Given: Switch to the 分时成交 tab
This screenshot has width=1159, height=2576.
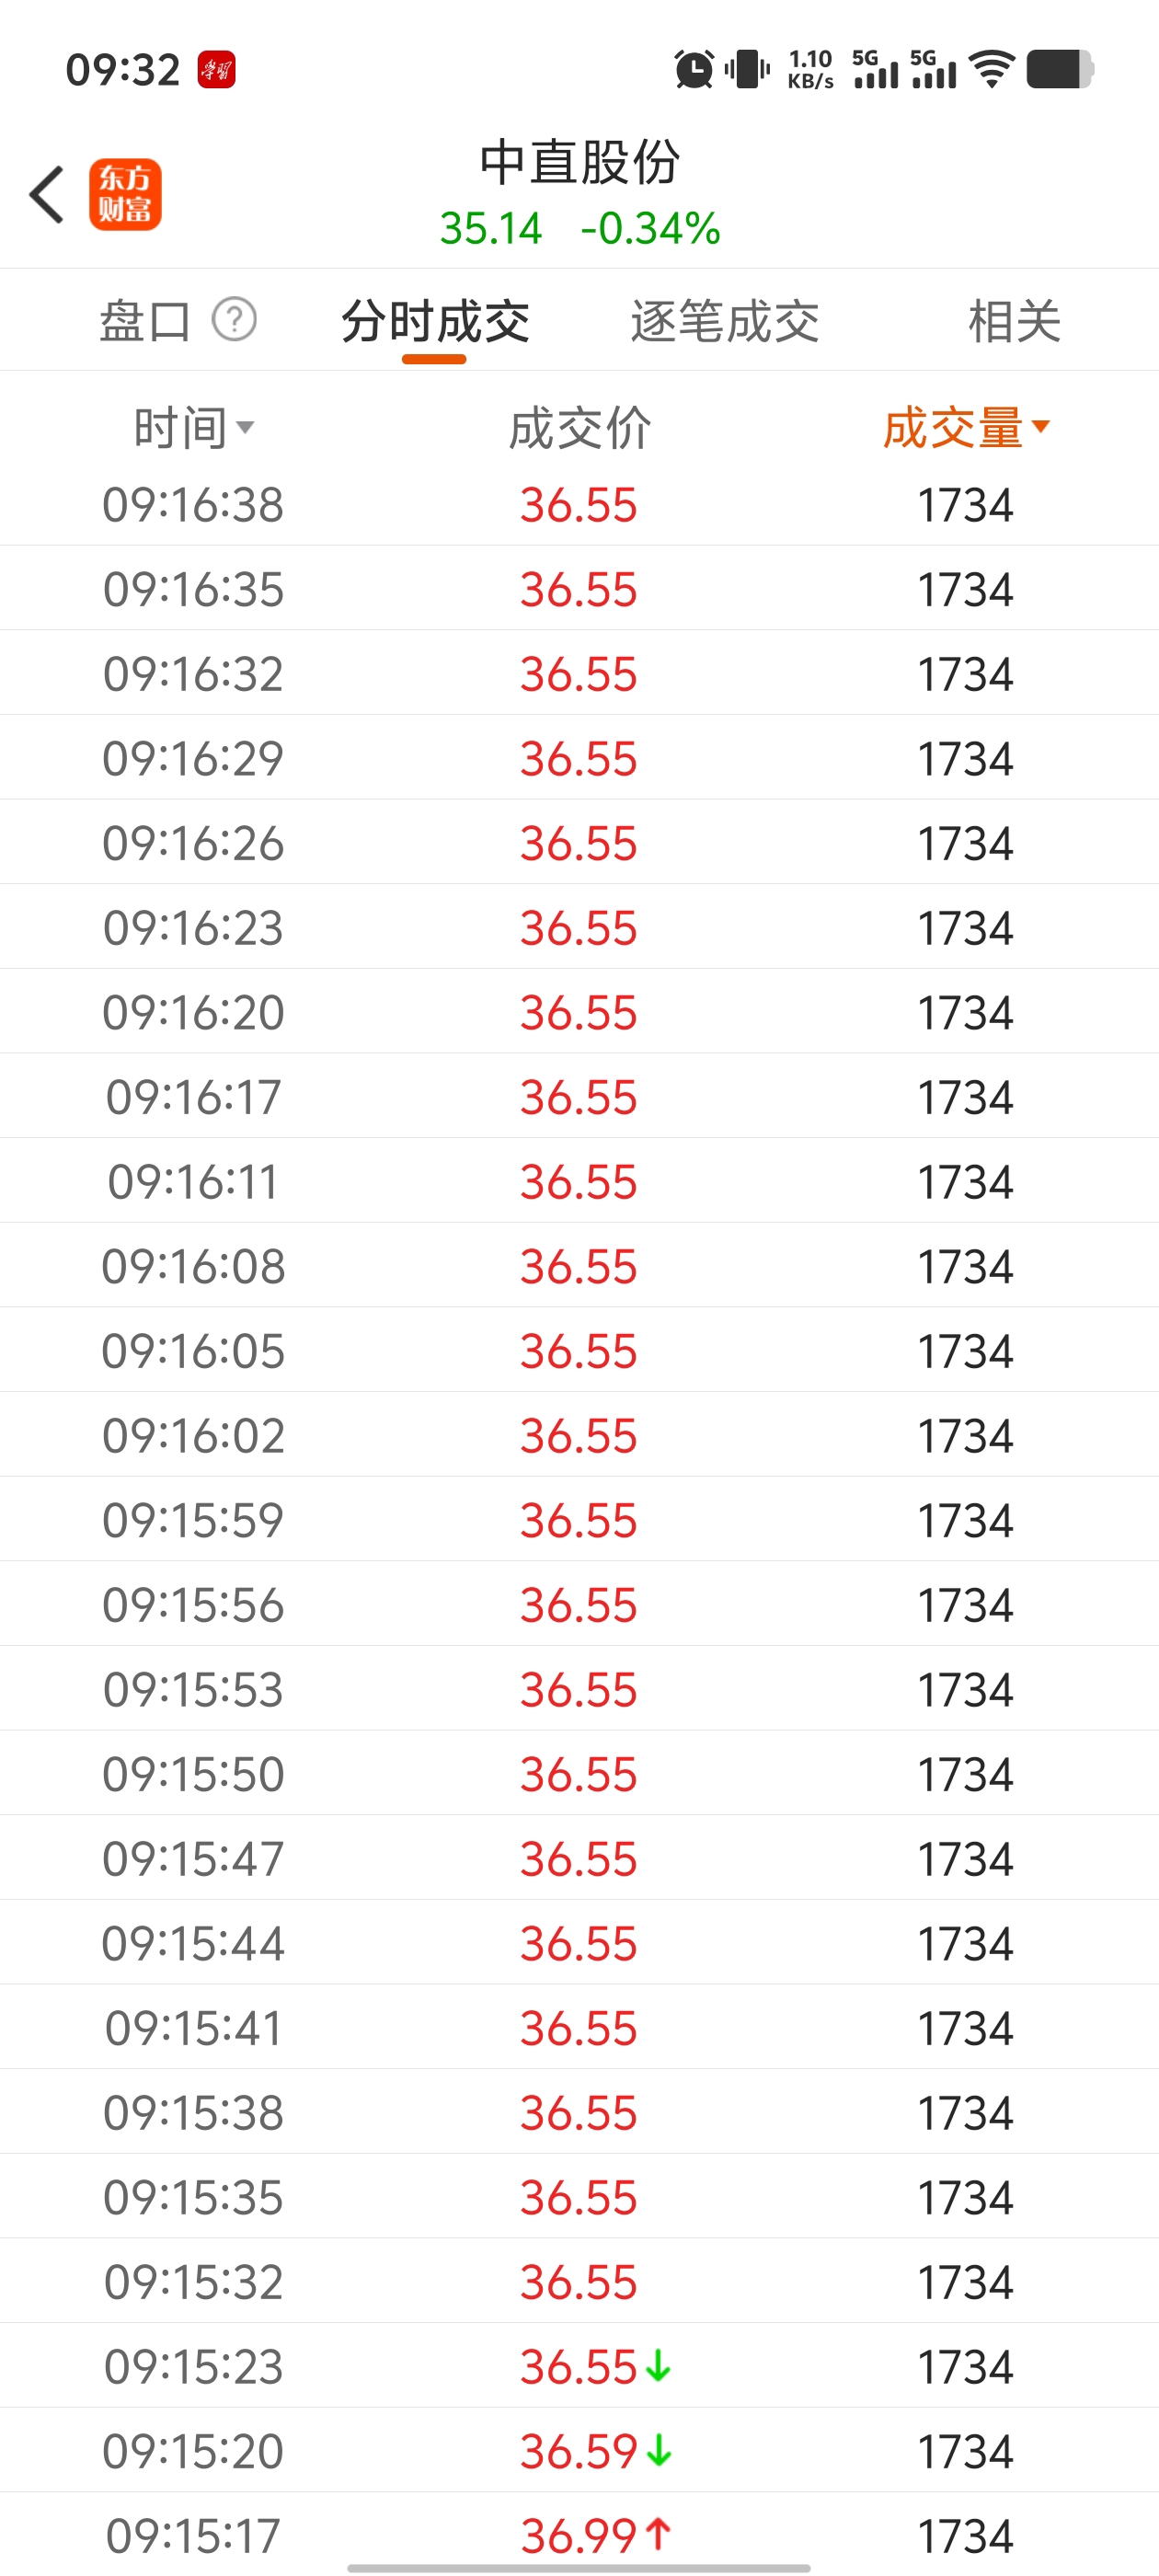Looking at the screenshot, I should point(435,322).
